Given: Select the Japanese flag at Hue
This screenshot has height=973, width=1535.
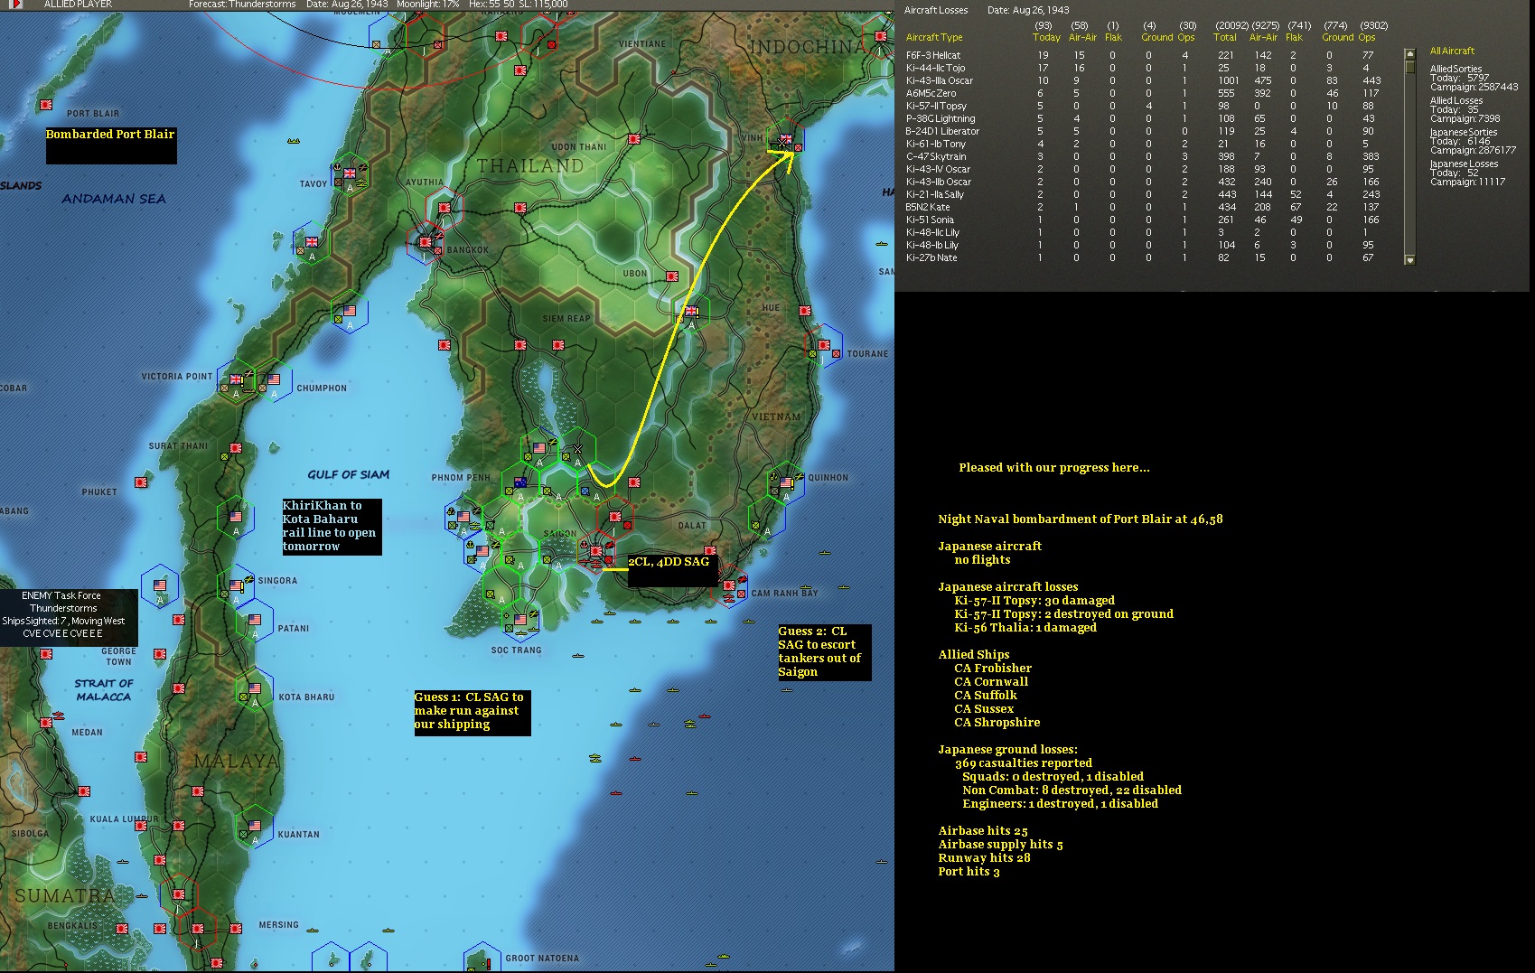Looking at the screenshot, I should click(x=805, y=311).
